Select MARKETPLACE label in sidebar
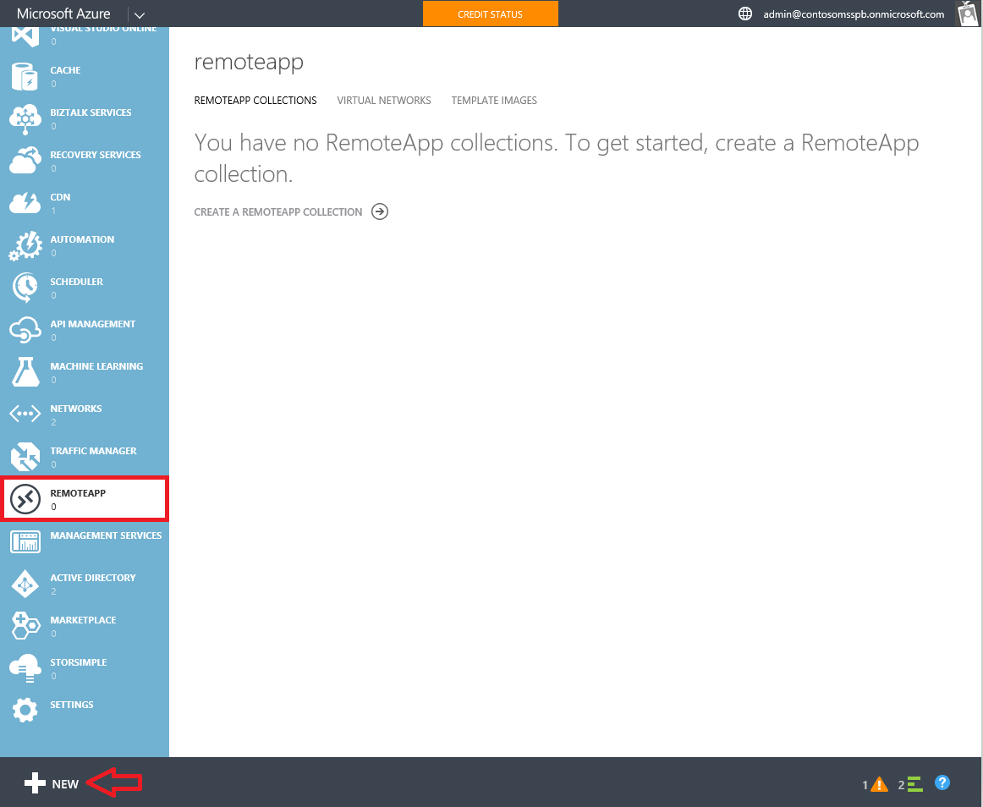The image size is (983, 807). coord(84,620)
